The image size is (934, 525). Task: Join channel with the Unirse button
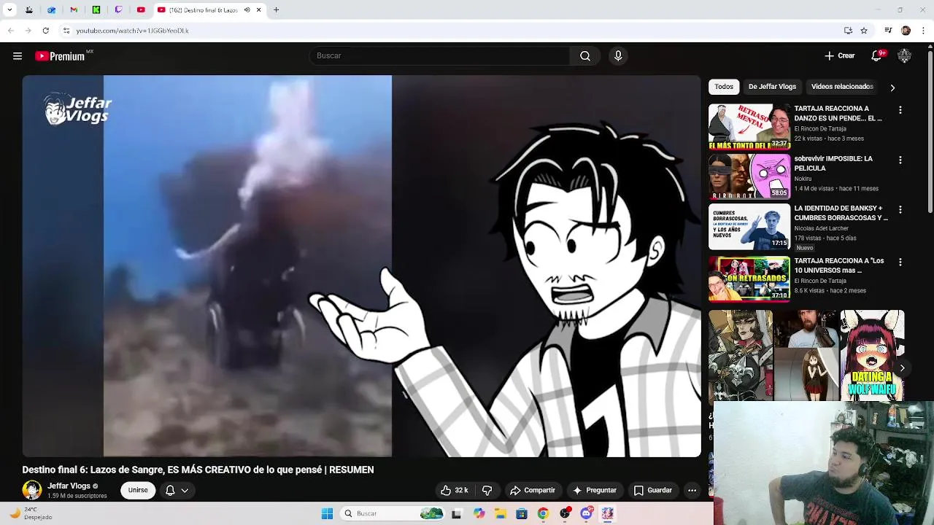138,491
